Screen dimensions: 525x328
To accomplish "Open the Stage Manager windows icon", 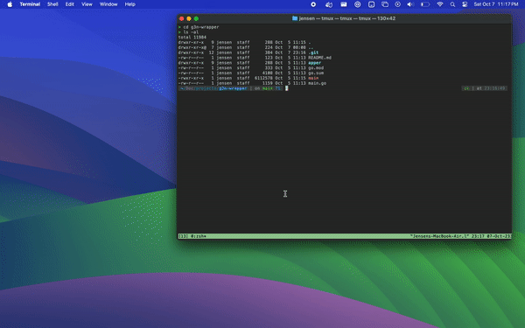I will pyautogui.click(x=385, y=4).
